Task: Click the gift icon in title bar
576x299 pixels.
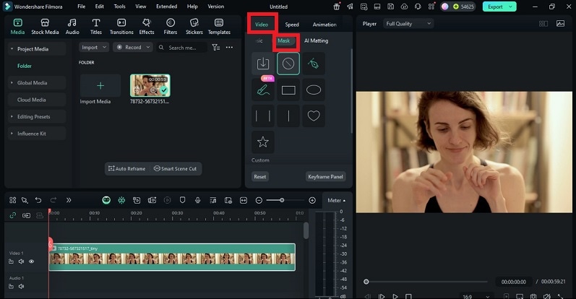Action: 337,6
